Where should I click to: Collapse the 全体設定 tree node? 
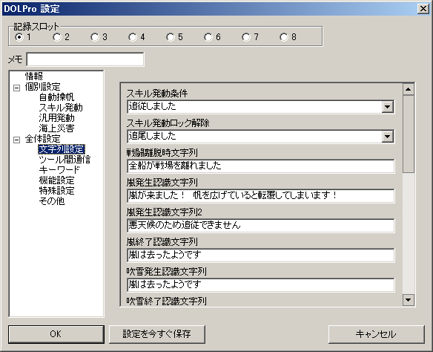pyautogui.click(x=17, y=140)
